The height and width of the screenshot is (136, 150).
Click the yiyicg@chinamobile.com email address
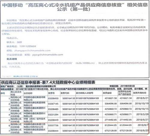click(x=48, y=55)
